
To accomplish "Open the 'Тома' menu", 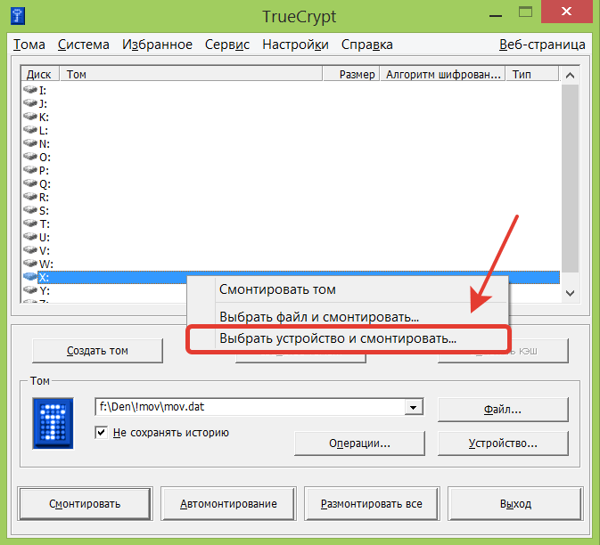I will pyautogui.click(x=29, y=45).
